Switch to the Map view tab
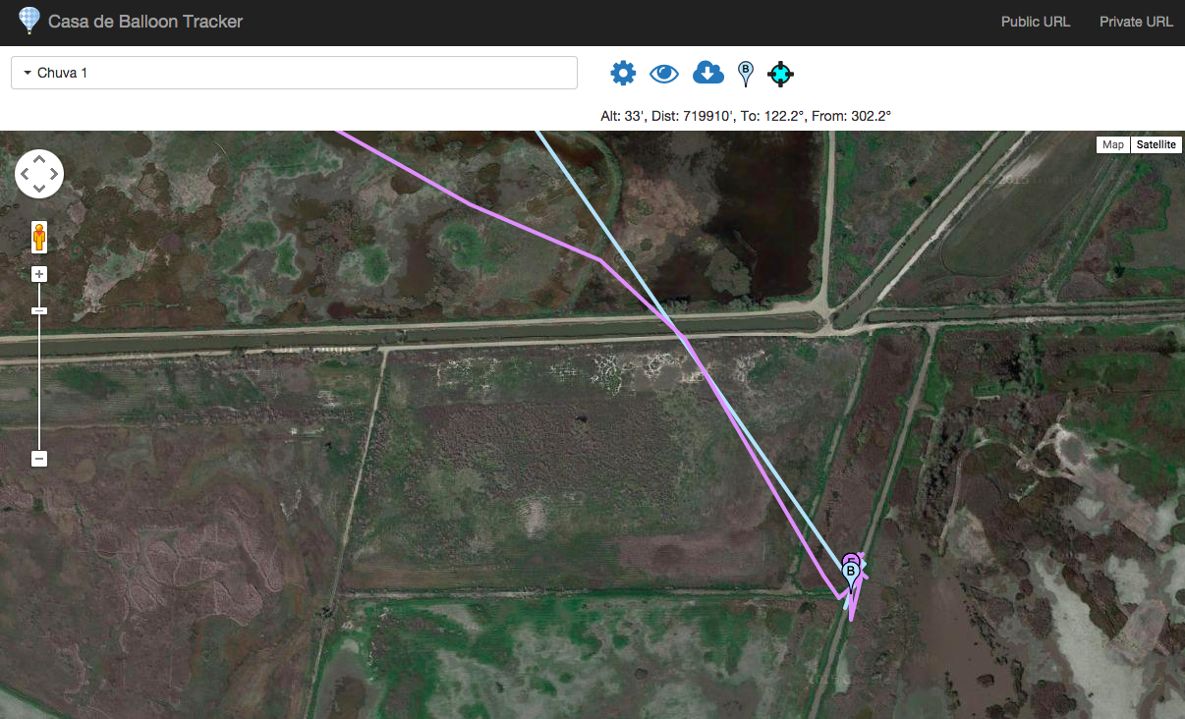The height and width of the screenshot is (719, 1185). coord(1112,144)
